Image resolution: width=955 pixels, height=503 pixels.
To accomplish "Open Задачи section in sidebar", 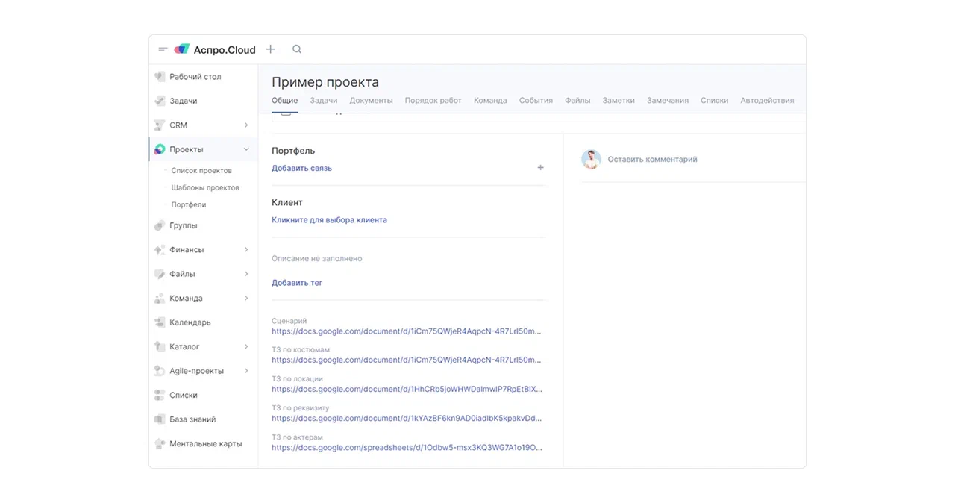I will (183, 101).
